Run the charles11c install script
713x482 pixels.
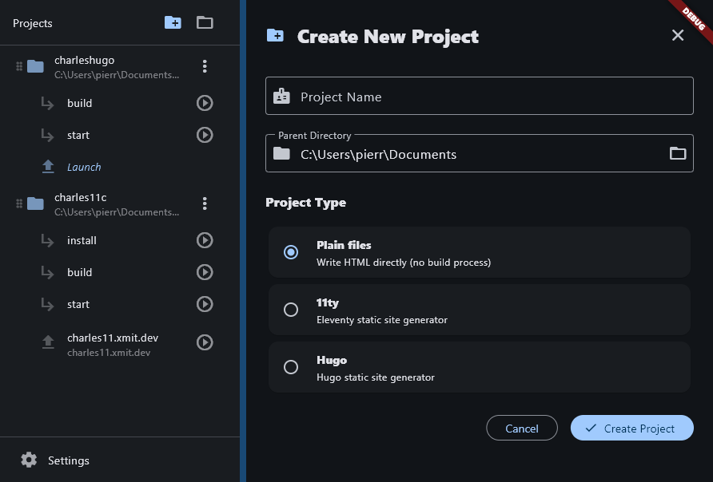205,240
